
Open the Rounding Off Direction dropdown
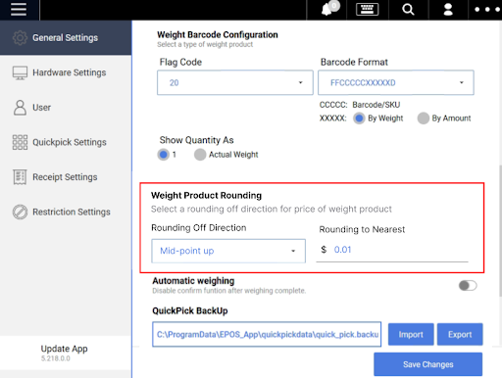pos(228,251)
